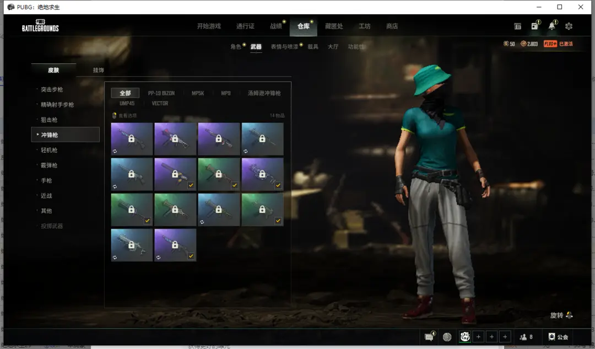Switch to the 载具 sub-tab
The width and height of the screenshot is (595, 349).
click(313, 47)
